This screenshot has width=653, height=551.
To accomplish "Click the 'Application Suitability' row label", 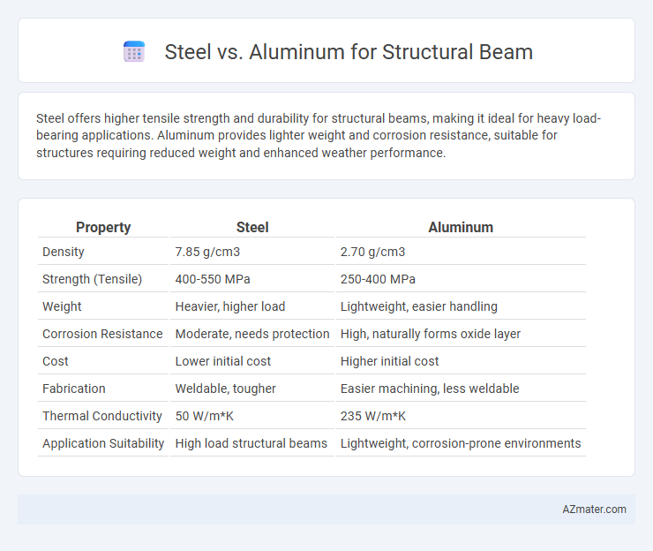I will [x=103, y=443].
